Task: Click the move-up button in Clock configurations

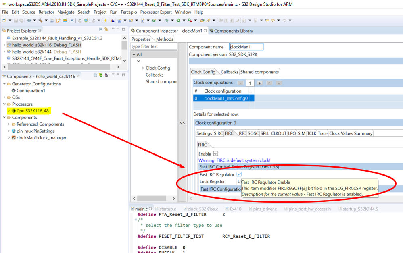Action: click(269, 83)
